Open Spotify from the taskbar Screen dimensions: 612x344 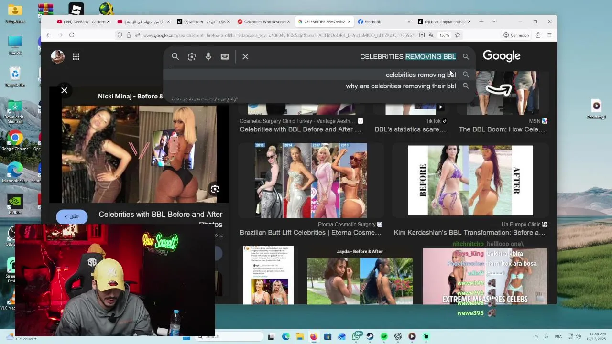[384, 337]
